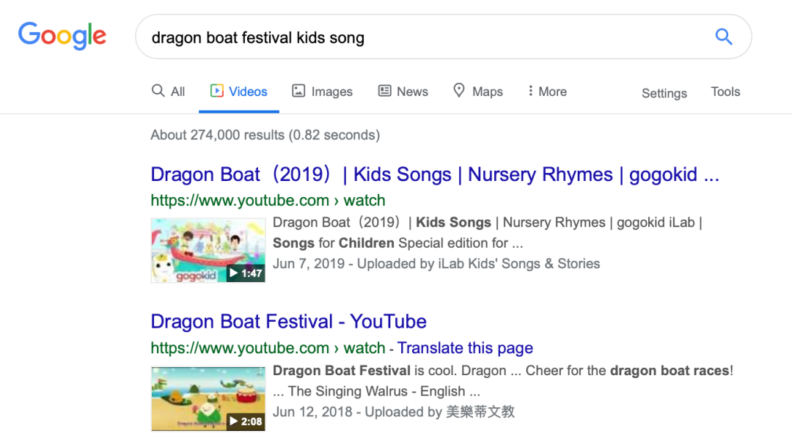Click 'Songs for Children Special edition' snippet line
The height and width of the screenshot is (447, 792).
398,243
